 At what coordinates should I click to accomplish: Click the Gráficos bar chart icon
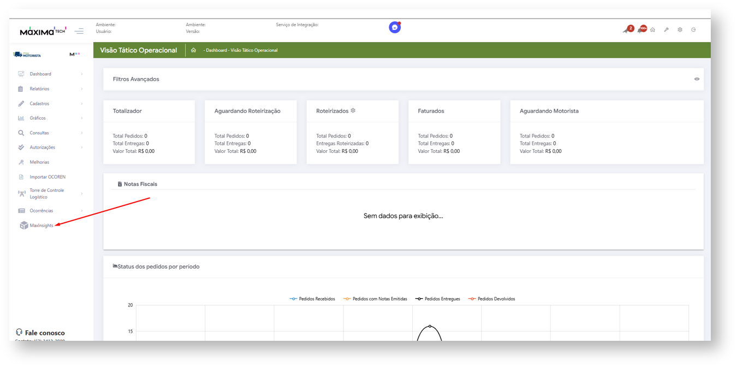point(21,118)
